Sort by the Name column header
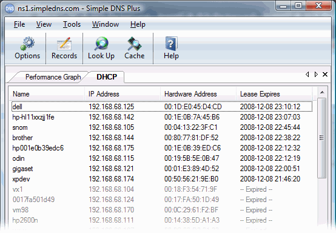 pyautogui.click(x=47, y=94)
